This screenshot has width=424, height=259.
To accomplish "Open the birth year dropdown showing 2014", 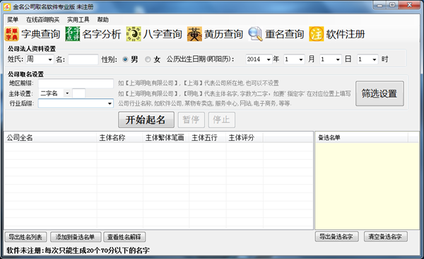I will 269,59.
